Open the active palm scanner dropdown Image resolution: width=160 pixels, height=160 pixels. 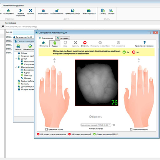(96, 125)
